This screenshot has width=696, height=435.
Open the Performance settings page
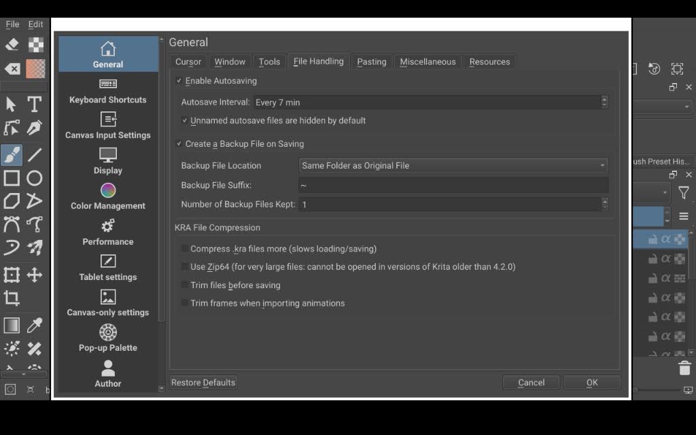(x=108, y=233)
